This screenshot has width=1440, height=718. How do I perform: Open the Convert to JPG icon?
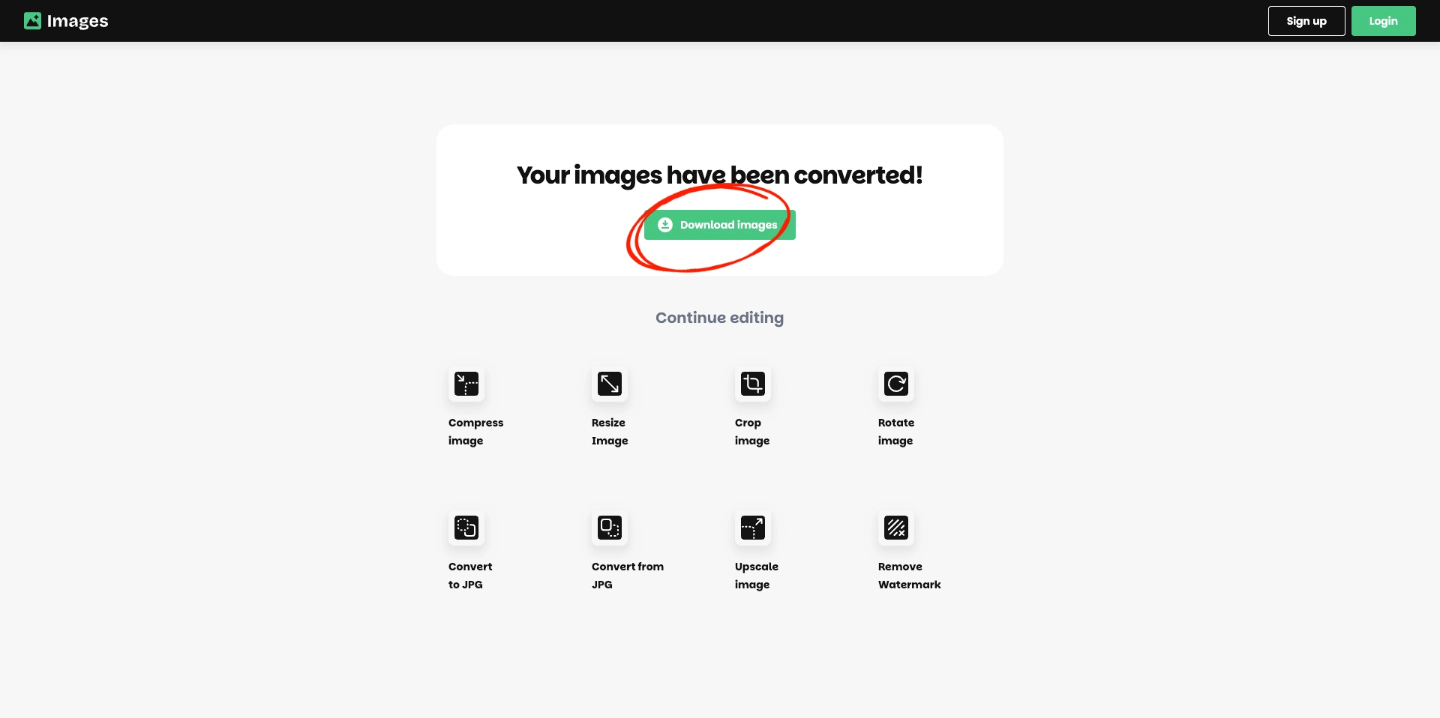pos(466,528)
